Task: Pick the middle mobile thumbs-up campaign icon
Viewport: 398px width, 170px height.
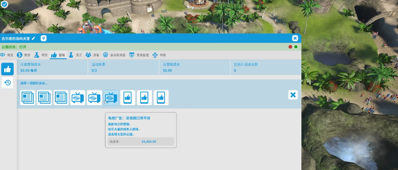Action: (144, 98)
